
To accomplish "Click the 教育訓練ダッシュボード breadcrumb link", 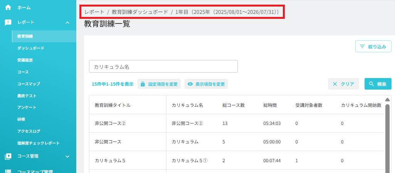I will click(140, 12).
